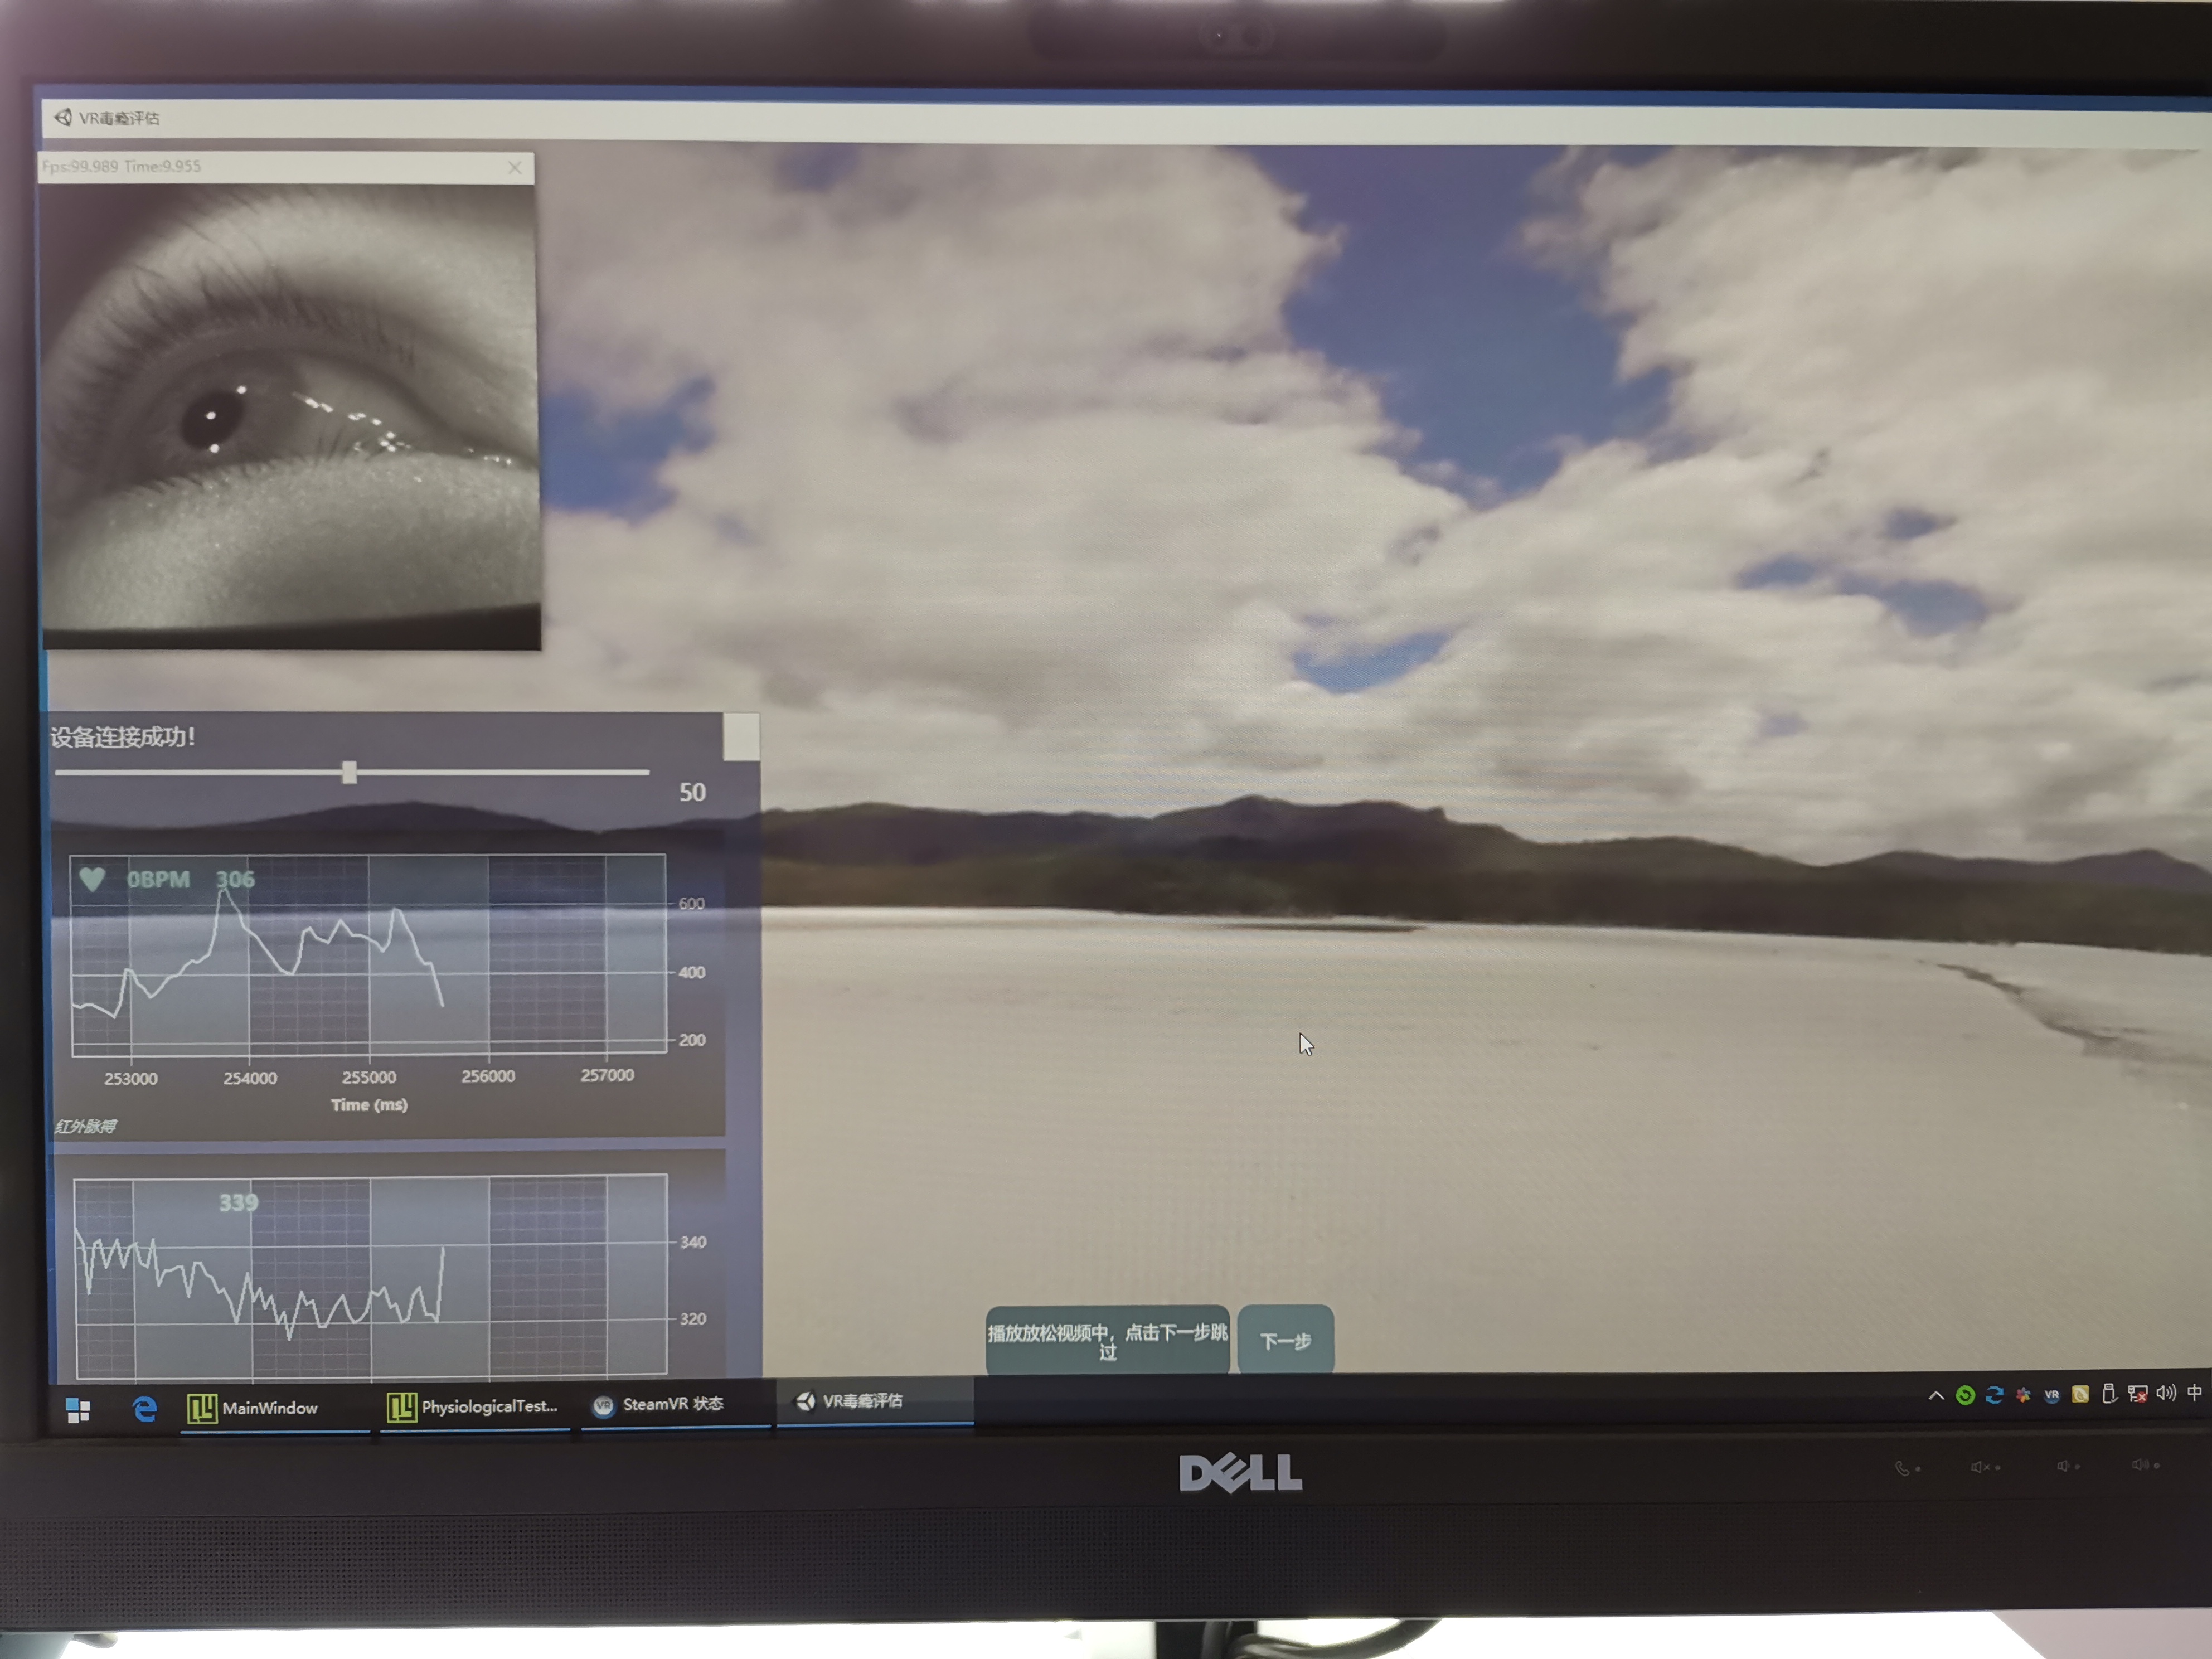
Task: Close the eye camera Fps window
Action: [515, 167]
